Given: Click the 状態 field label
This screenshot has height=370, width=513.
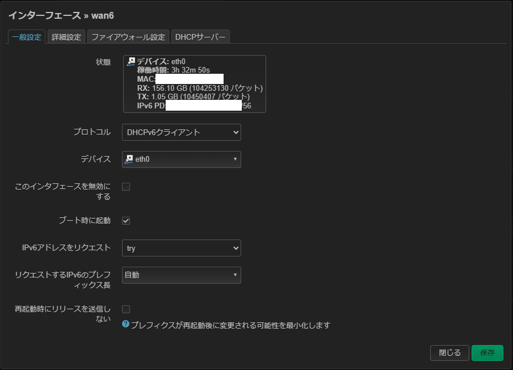Looking at the screenshot, I should point(103,62).
